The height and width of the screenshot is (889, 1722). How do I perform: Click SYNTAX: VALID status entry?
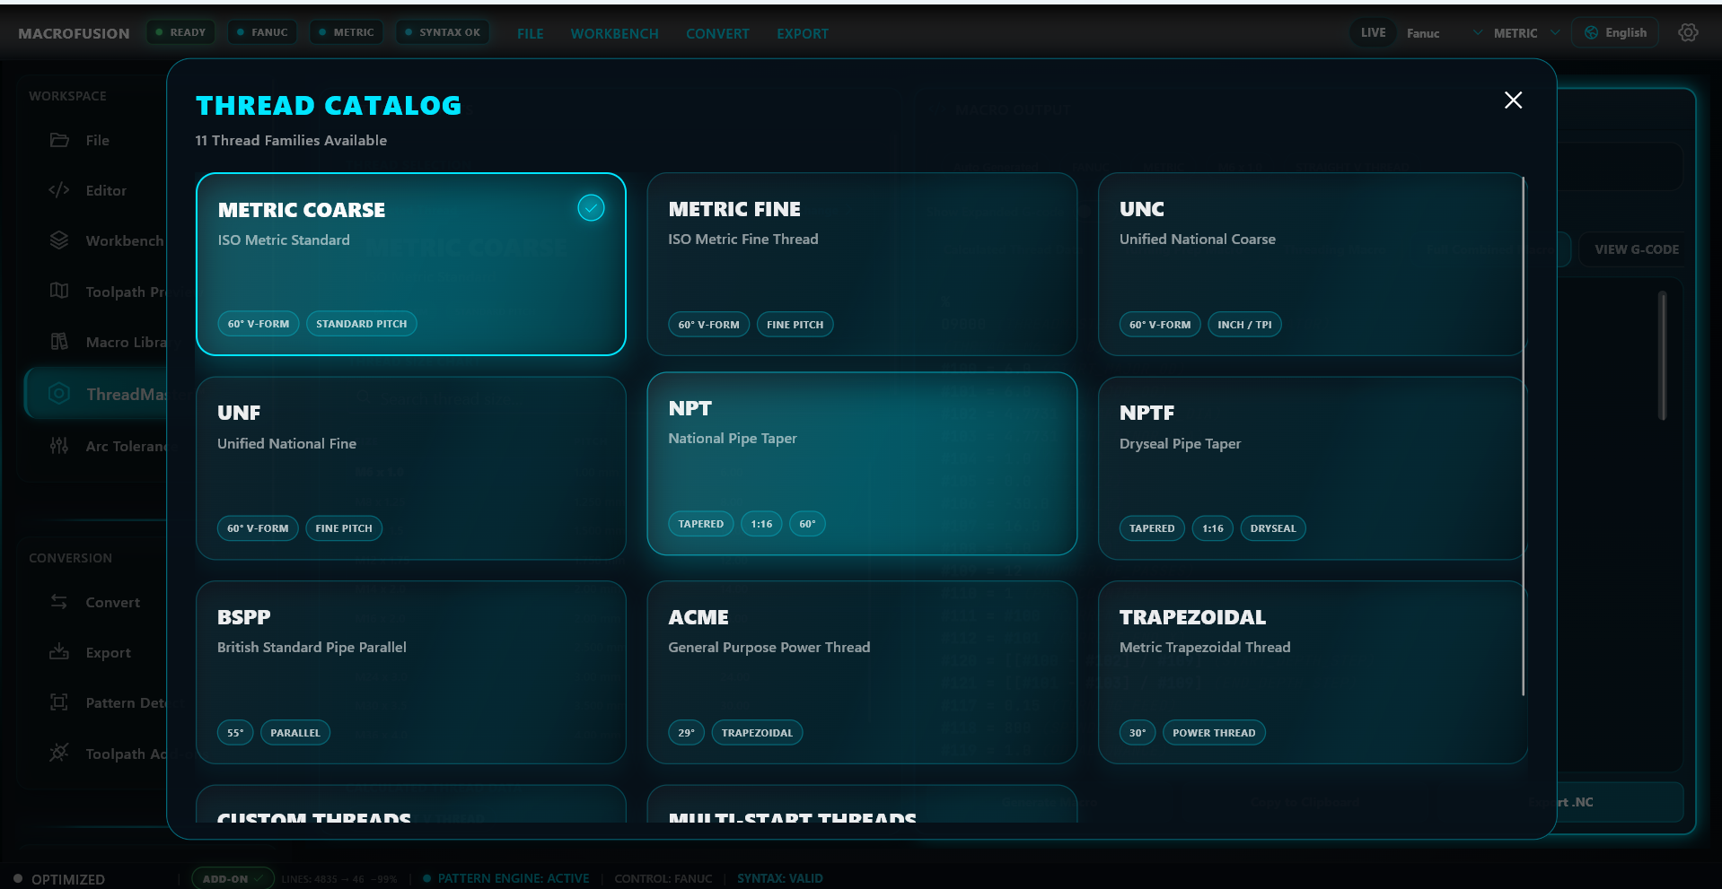click(780, 878)
